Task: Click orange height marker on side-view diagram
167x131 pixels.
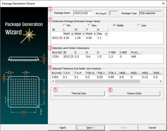Action: [44, 59]
